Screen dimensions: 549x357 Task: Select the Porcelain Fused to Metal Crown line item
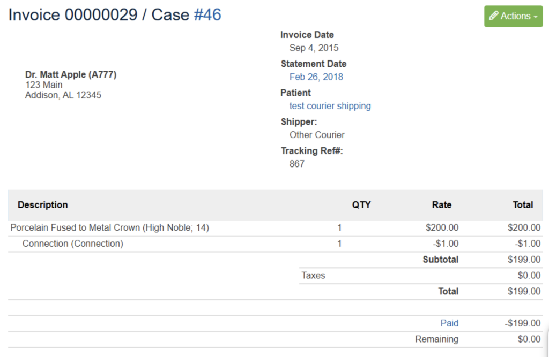tap(109, 227)
